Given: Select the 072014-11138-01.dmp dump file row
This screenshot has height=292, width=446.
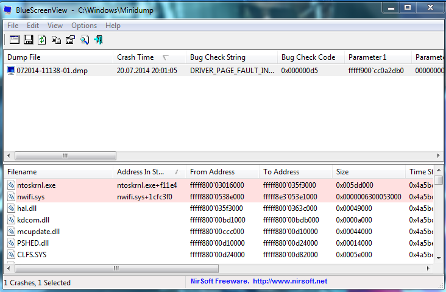Looking at the screenshot, I should (223, 70).
